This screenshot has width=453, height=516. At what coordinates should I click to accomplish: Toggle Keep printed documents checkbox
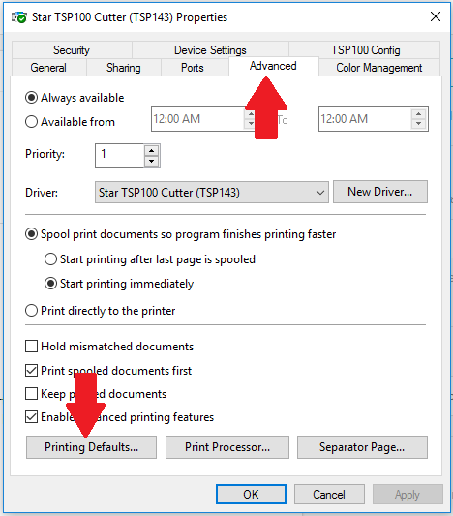click(x=31, y=394)
